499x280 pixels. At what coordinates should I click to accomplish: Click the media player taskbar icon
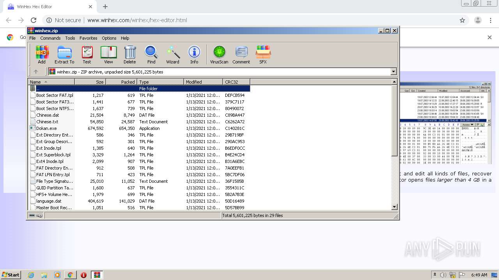pyautogui.click(x=57, y=275)
